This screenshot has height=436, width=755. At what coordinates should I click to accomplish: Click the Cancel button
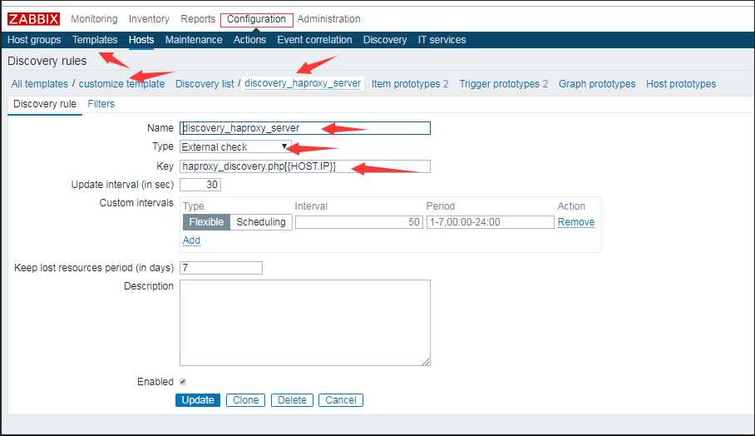coord(341,400)
